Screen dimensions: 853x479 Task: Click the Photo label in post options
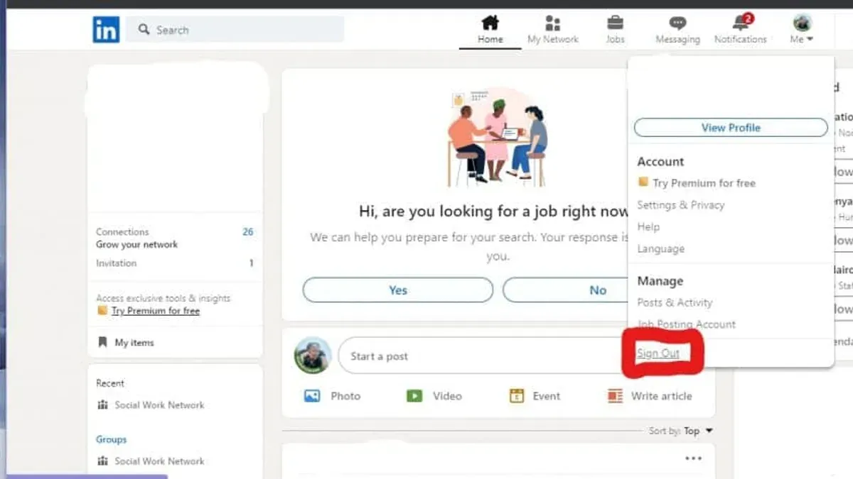[345, 396]
